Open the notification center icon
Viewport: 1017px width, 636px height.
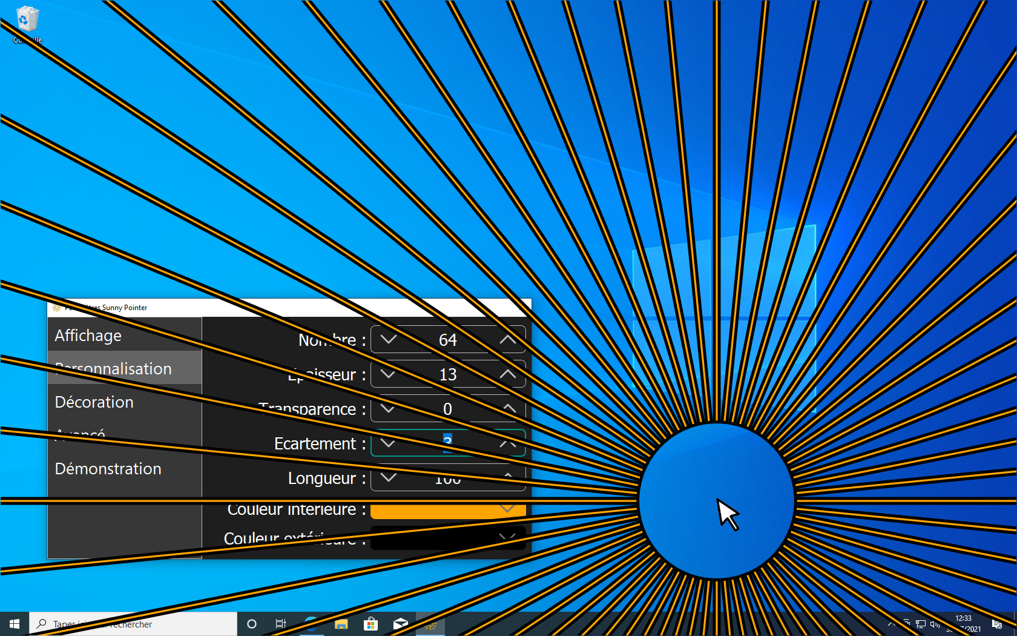[997, 624]
